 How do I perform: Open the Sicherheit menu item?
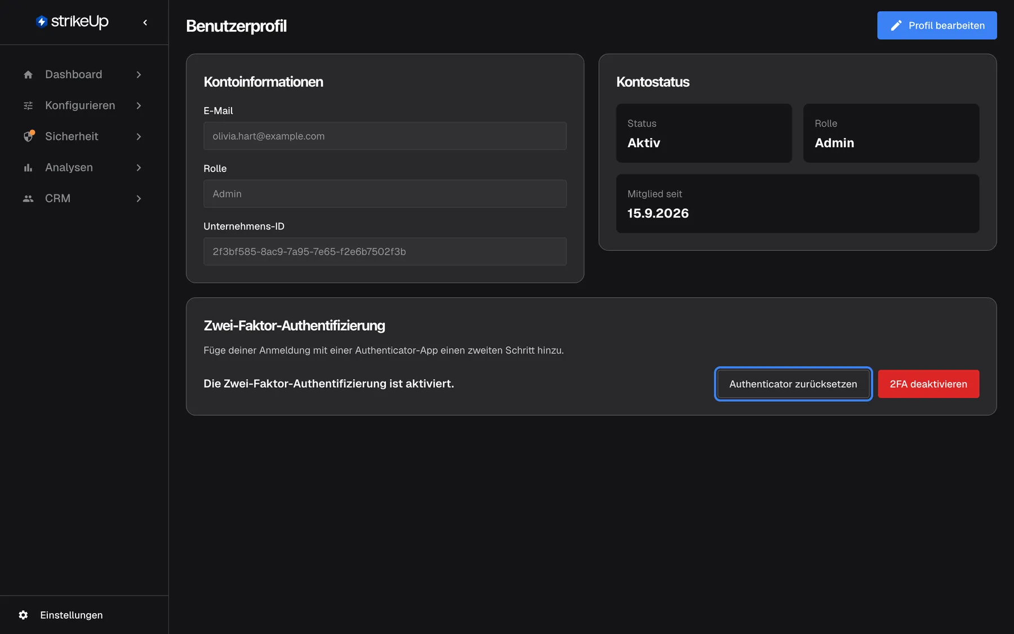pyautogui.click(x=83, y=136)
